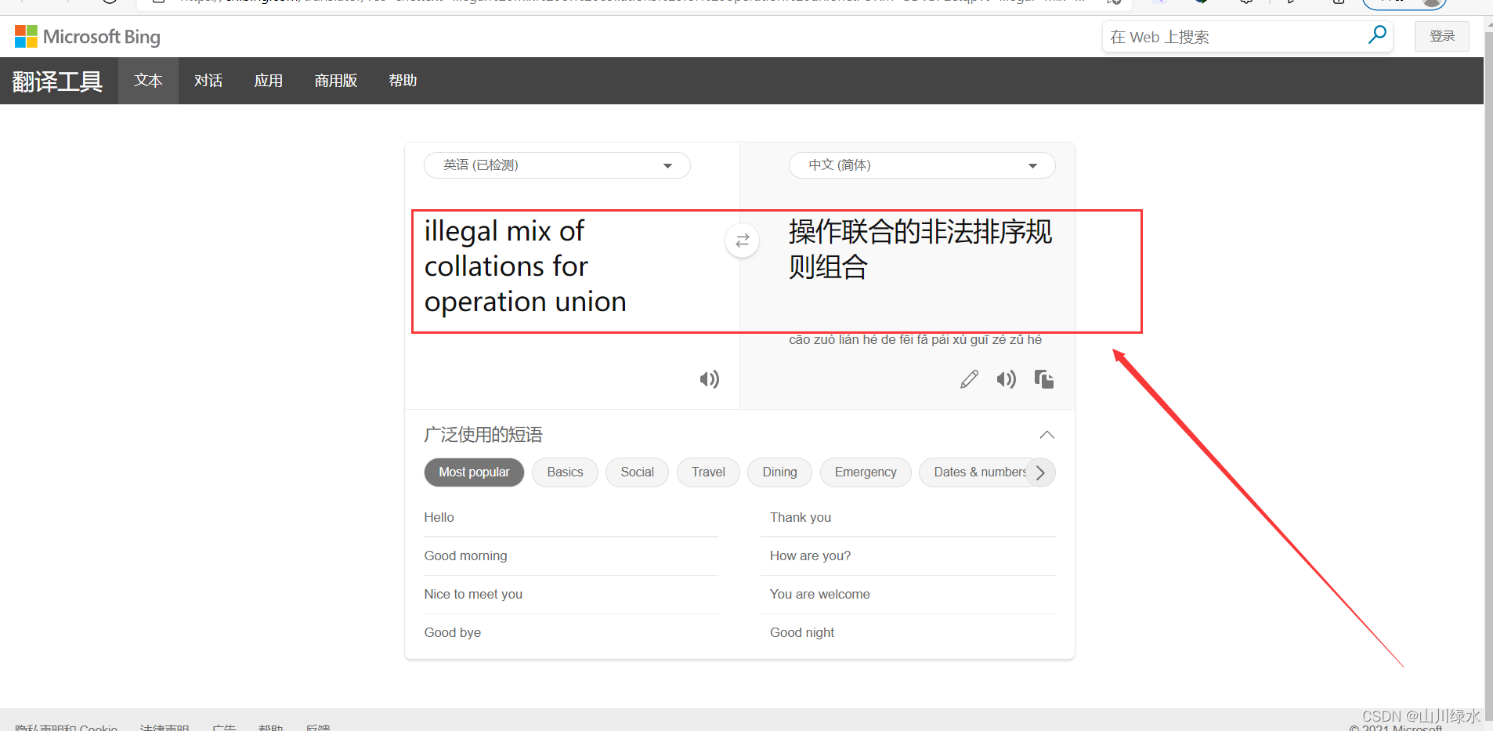Select the 文本 tab
The image size is (1493, 731).
(x=148, y=80)
